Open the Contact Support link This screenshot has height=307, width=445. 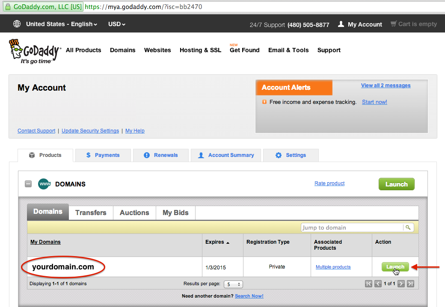click(x=36, y=131)
